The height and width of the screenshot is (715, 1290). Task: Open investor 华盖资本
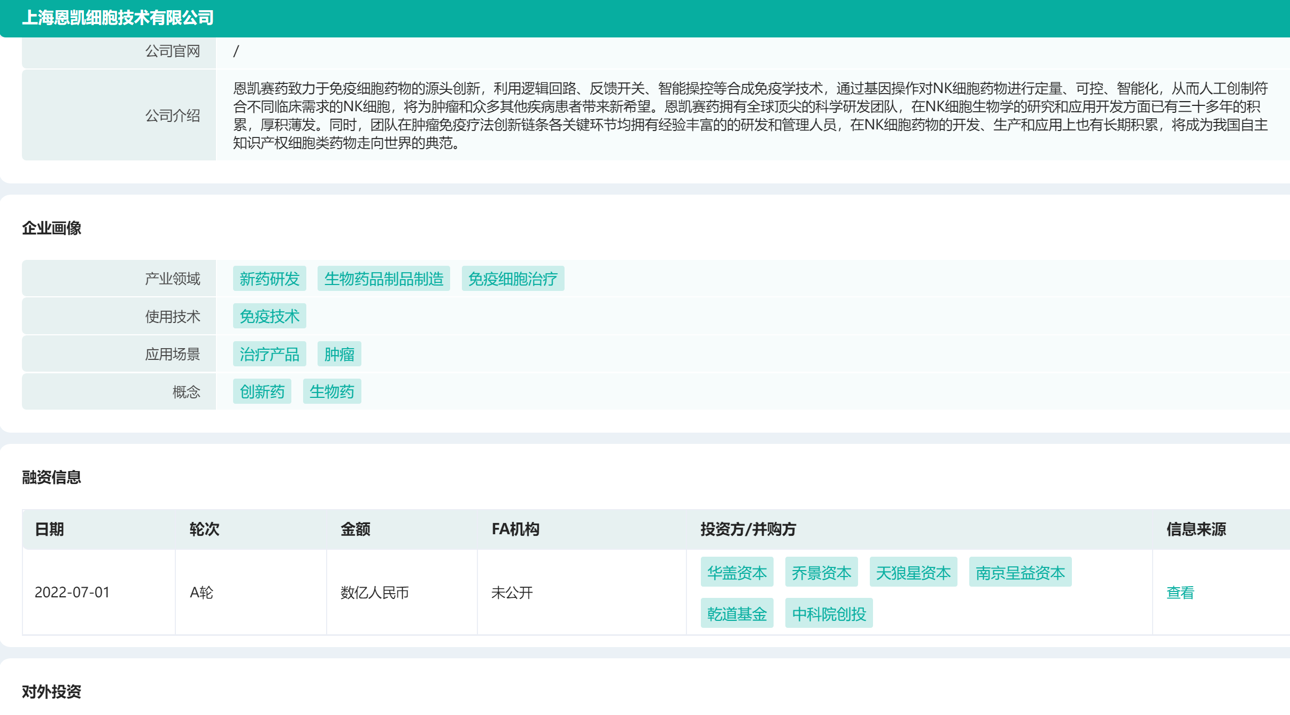tap(737, 572)
